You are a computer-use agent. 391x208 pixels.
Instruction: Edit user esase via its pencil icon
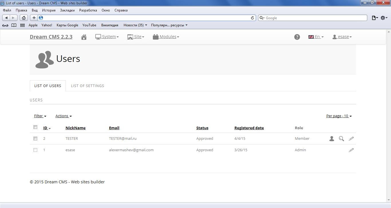pyautogui.click(x=351, y=150)
